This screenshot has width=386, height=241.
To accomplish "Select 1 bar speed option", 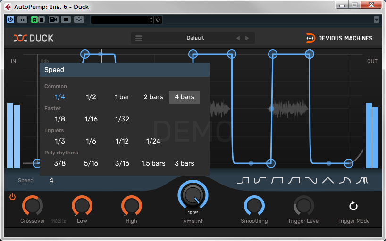I will pos(122,97).
